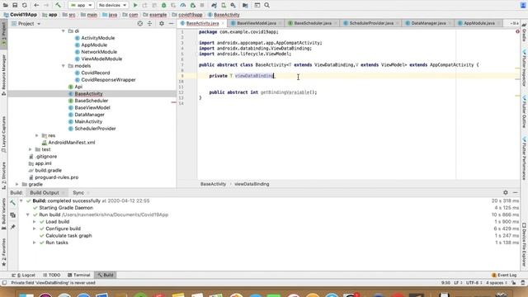Click the Collapse All icon in Project panel
The image size is (528, 297).
pyautogui.click(x=150, y=24)
